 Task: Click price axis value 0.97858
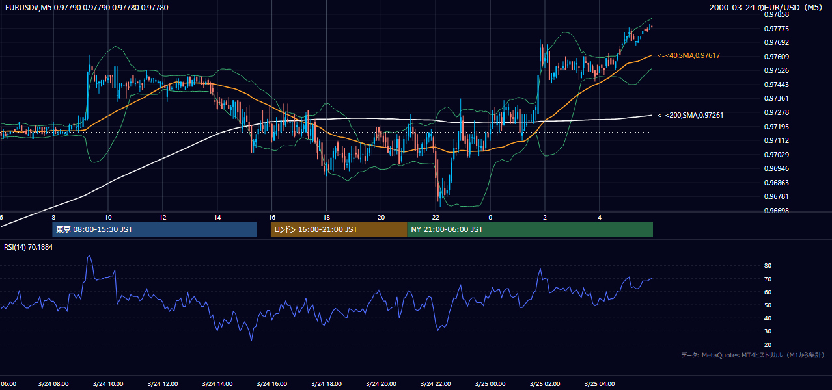pyautogui.click(x=776, y=14)
